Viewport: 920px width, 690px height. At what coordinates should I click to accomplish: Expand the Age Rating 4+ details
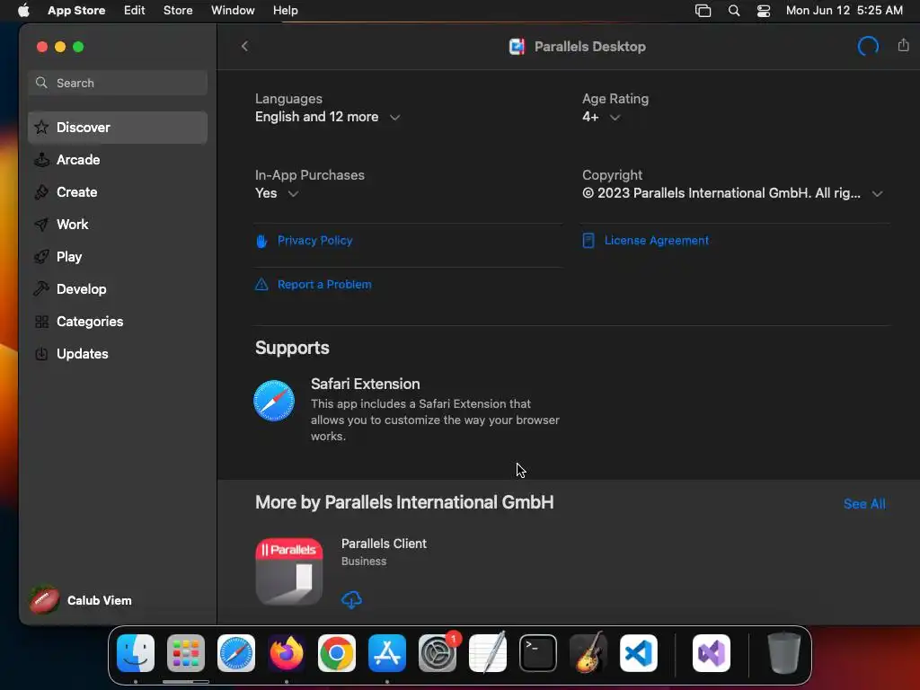615,118
